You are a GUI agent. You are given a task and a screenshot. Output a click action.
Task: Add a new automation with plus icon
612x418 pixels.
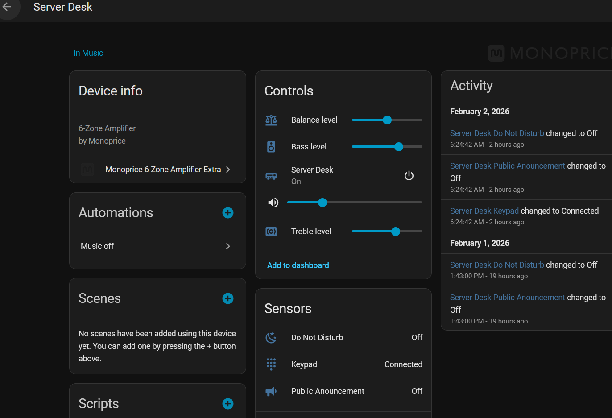point(228,213)
